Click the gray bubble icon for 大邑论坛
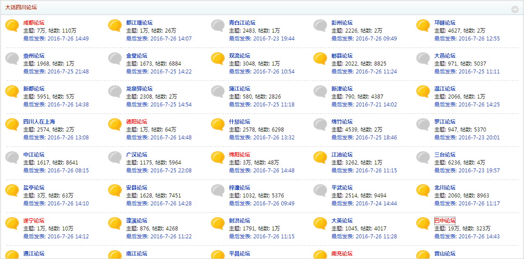The image size is (524, 259). coord(423,58)
